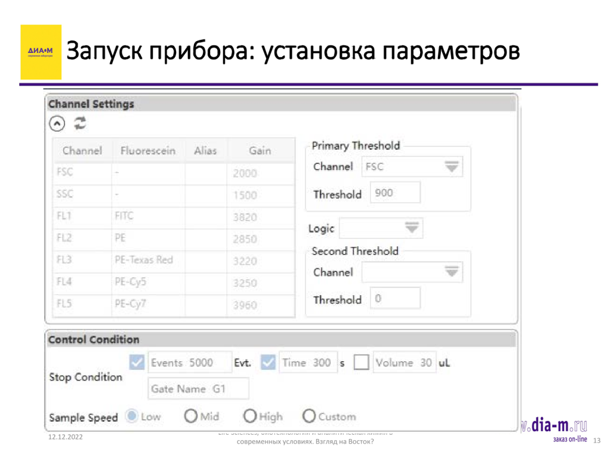Toggle the Time stop condition checkbox
The image size is (611, 458).
tap(269, 363)
